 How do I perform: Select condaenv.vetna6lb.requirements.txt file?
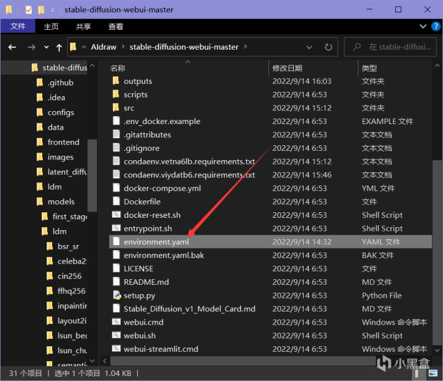coord(189,161)
